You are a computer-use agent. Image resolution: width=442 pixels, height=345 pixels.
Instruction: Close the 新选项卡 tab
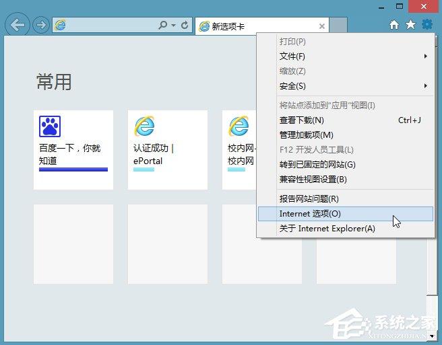point(322,26)
